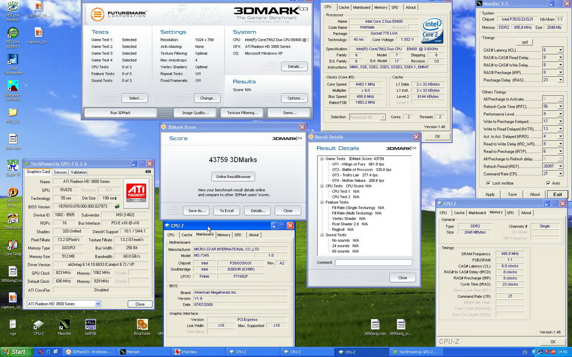Viewport: 572px width, 357px height.
Task: Click the spd button in MemSet
Action: click(524, 42)
